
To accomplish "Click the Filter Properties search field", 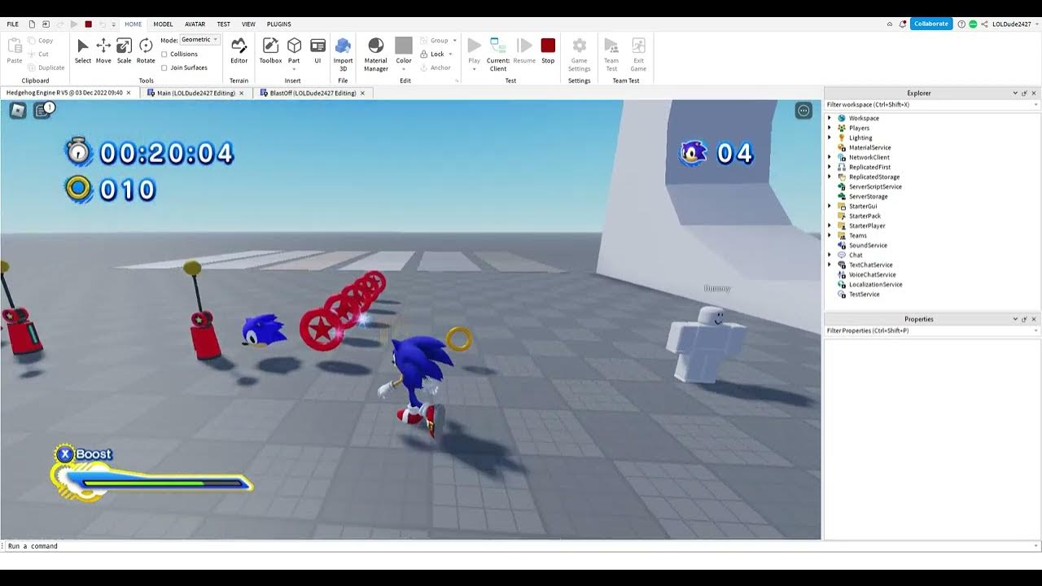I will click(x=932, y=331).
